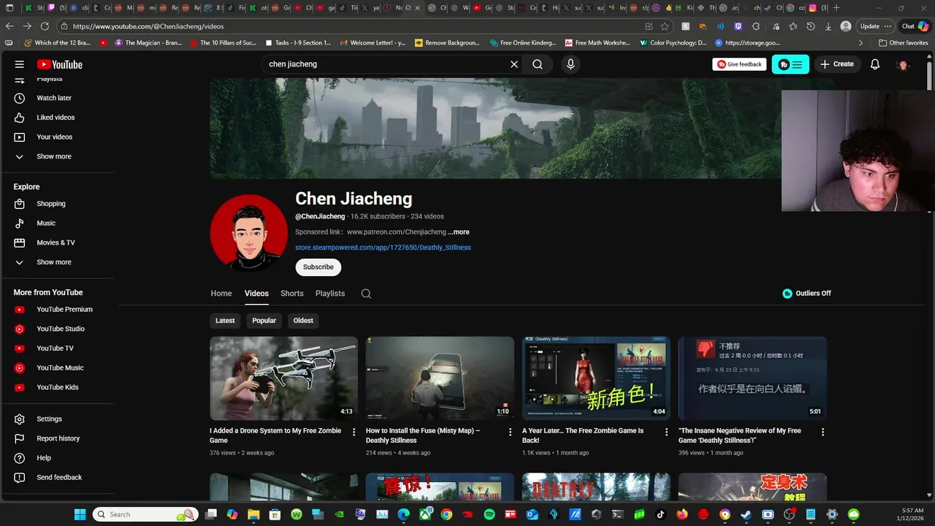The height and width of the screenshot is (526, 935).
Task: Open Spotify from the taskbar
Action: 489,514
